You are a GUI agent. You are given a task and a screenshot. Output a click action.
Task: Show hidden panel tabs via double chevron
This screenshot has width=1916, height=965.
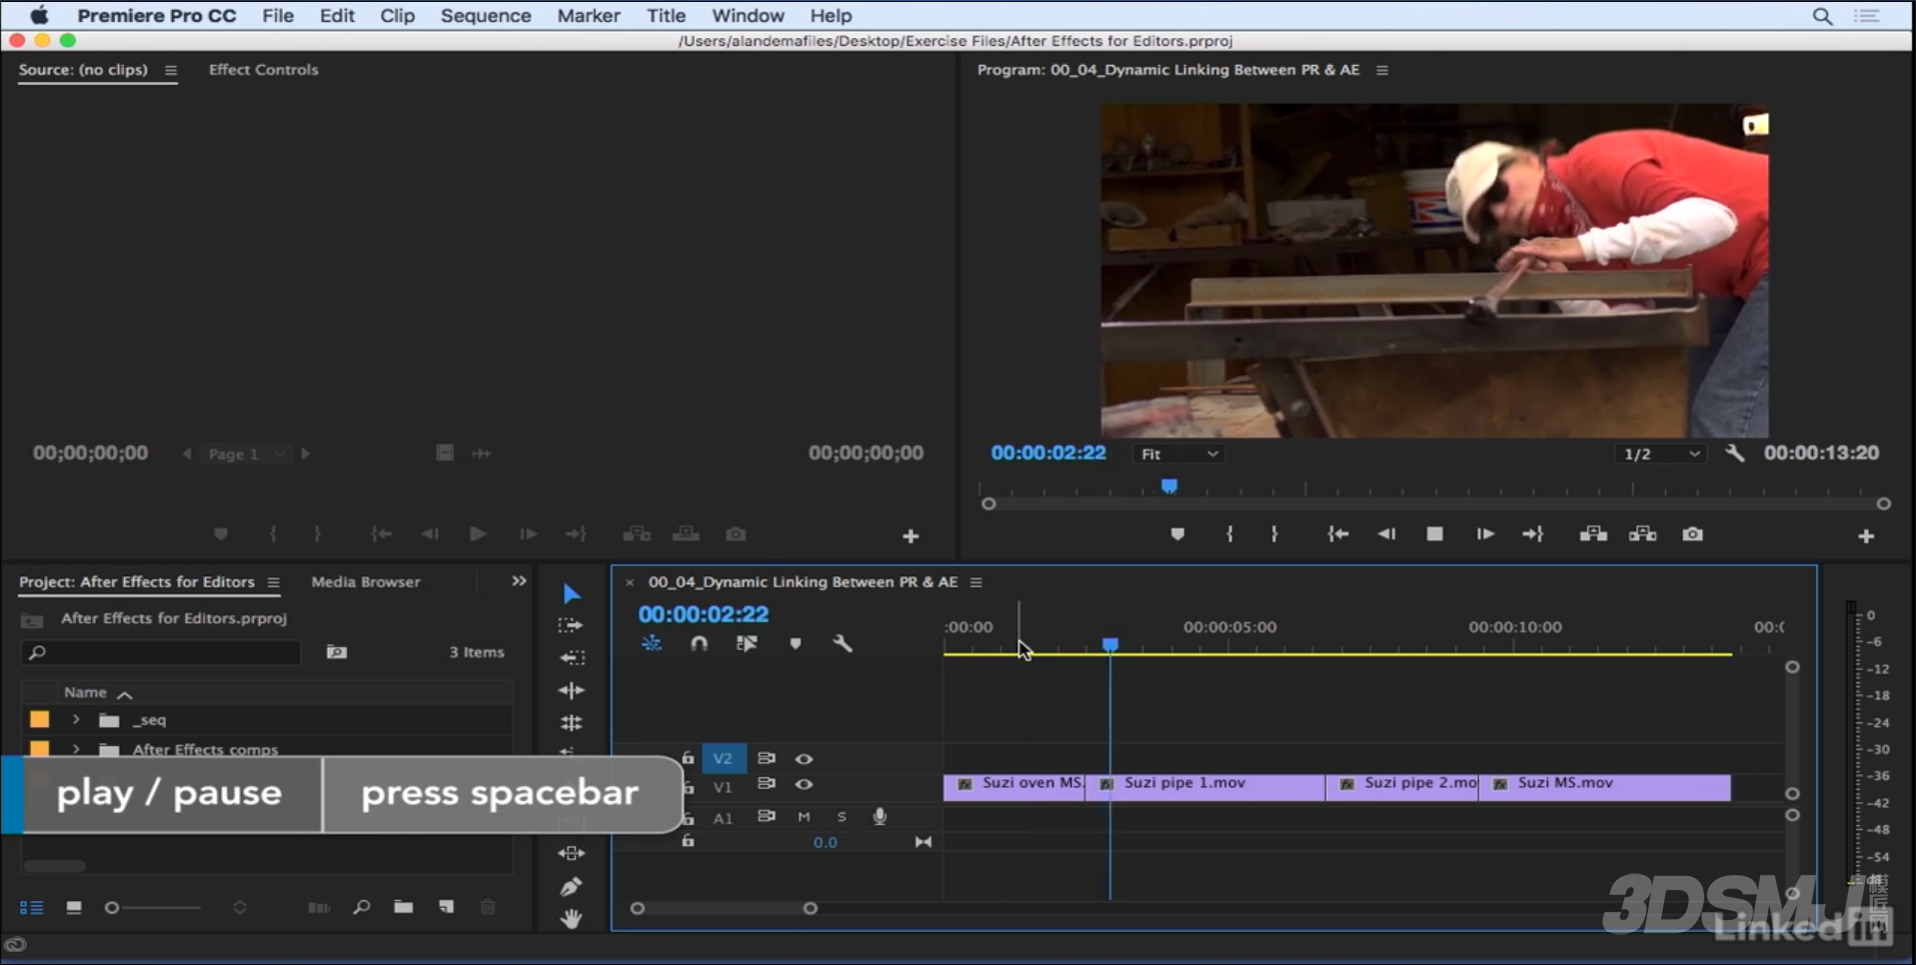[519, 580]
